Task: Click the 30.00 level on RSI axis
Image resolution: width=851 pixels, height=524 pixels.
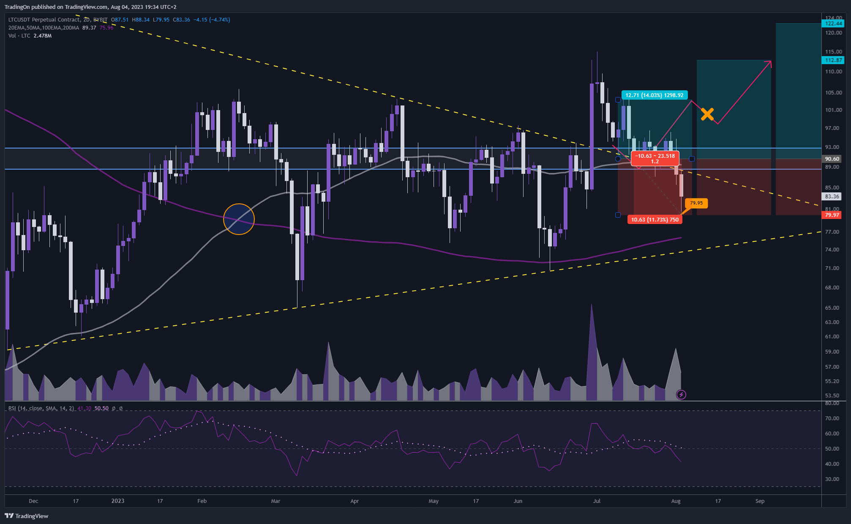Action: point(832,479)
